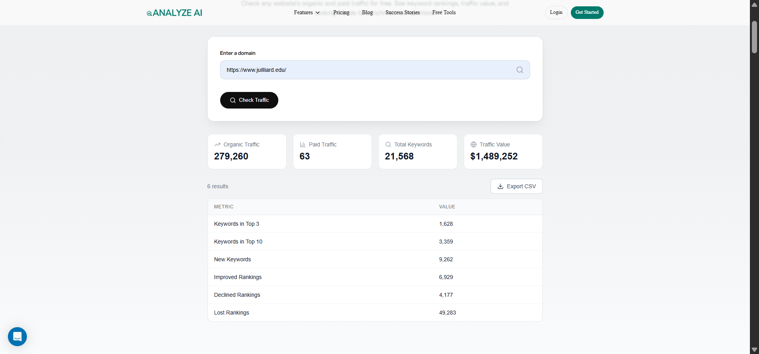Click the Organic Traffic value 279,260

pyautogui.click(x=231, y=156)
